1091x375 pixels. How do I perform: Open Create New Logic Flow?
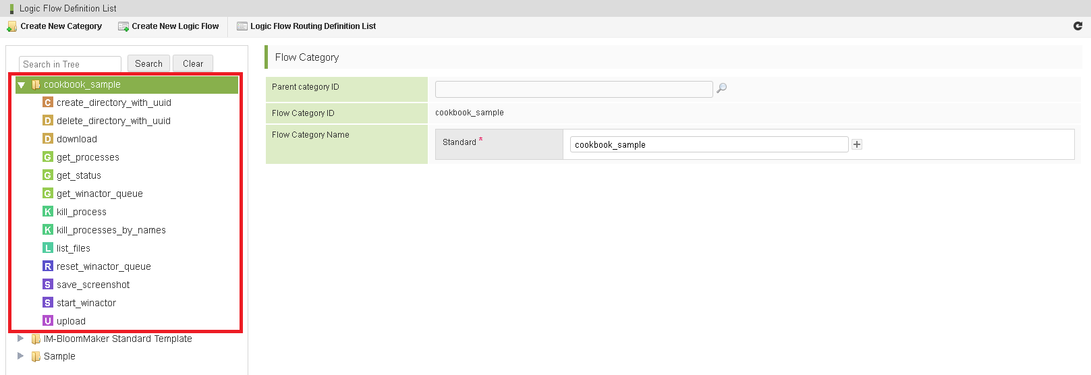click(169, 26)
